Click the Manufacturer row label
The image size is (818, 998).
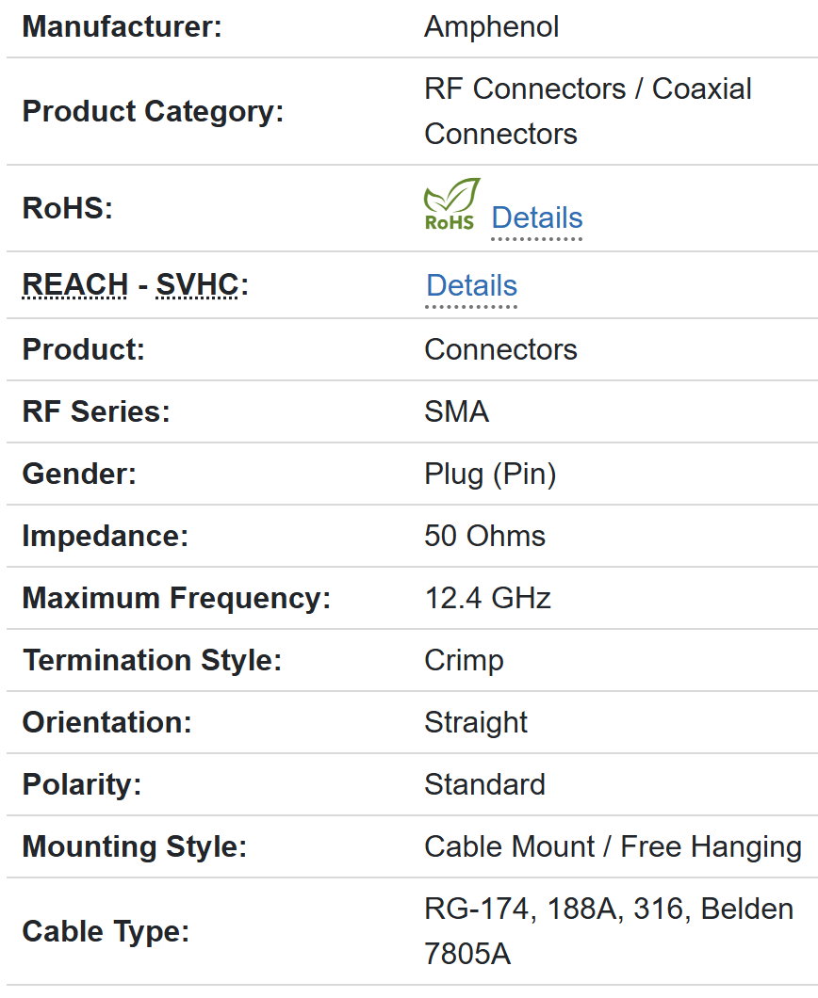122,26
